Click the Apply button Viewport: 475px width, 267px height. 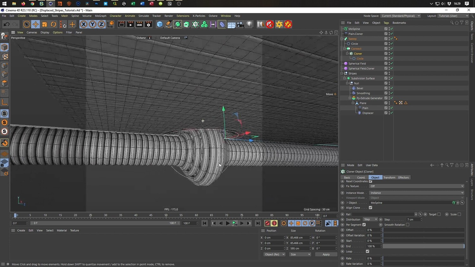pyautogui.click(x=326, y=254)
